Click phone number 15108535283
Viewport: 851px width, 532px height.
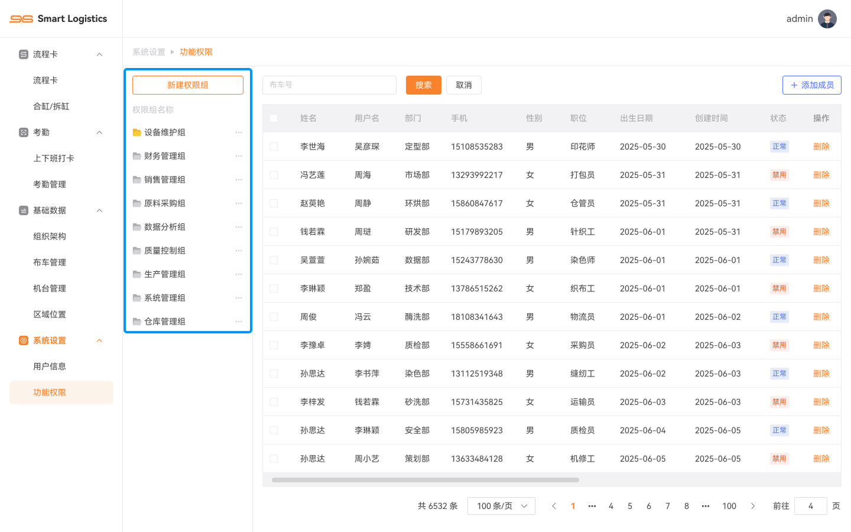[477, 147]
